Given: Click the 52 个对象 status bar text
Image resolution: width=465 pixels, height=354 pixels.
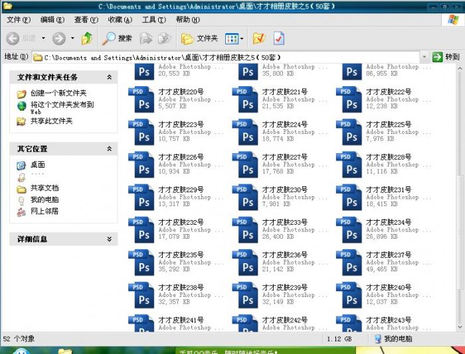Looking at the screenshot, I should (x=19, y=339).
